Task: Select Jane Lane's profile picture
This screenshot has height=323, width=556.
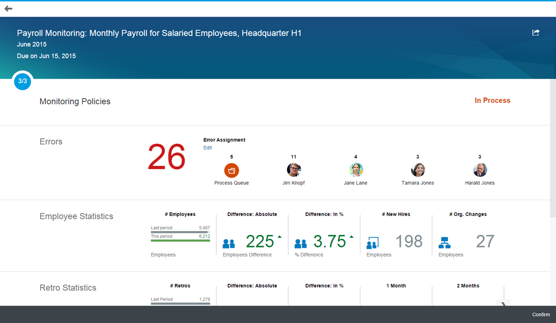Action: (355, 170)
